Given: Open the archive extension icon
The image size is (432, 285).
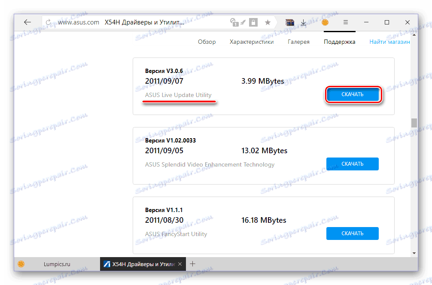Looking at the screenshot, I should (x=289, y=22).
